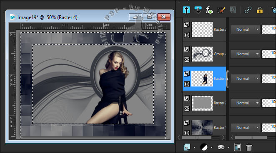This screenshot has height=153, width=276.
Task: Click the new adjustment layer circle icon
Action: [204, 147]
